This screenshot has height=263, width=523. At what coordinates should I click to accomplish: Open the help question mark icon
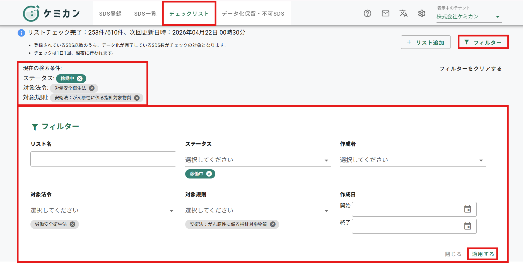coord(367,13)
